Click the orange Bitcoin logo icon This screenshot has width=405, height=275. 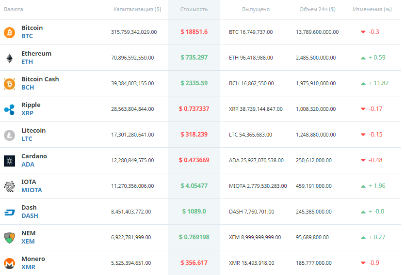click(x=10, y=33)
